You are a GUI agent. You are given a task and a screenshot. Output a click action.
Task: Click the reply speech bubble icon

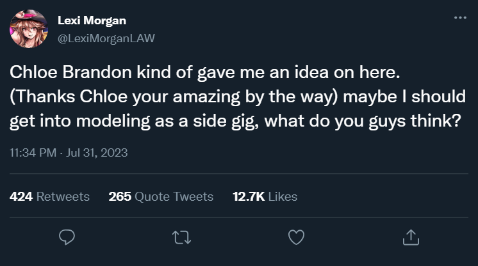click(68, 237)
